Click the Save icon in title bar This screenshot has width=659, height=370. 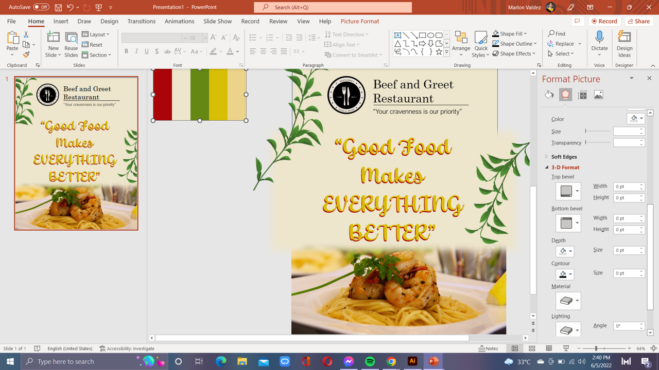(58, 7)
